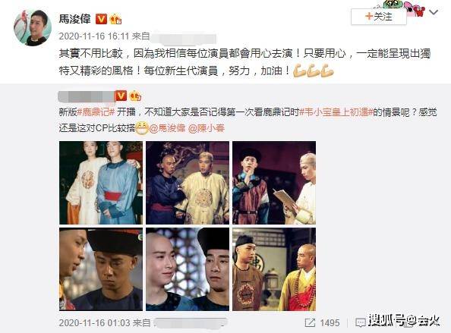Image resolution: width=451 pixels, height=333 pixels.
Task: Click the 2020-11-16 16:11 post timestamp
Action: point(93,36)
